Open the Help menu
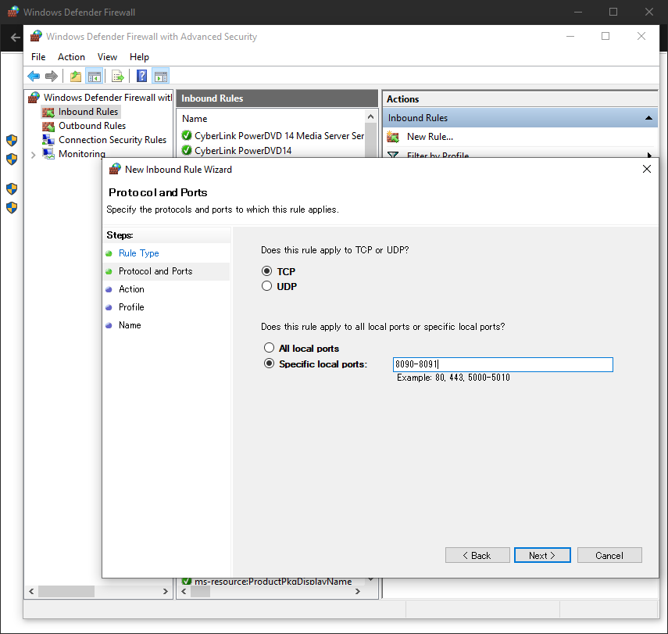 (139, 57)
